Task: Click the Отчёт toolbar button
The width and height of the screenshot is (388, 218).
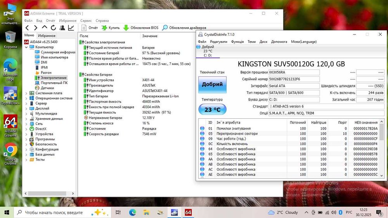Action: 90,28
